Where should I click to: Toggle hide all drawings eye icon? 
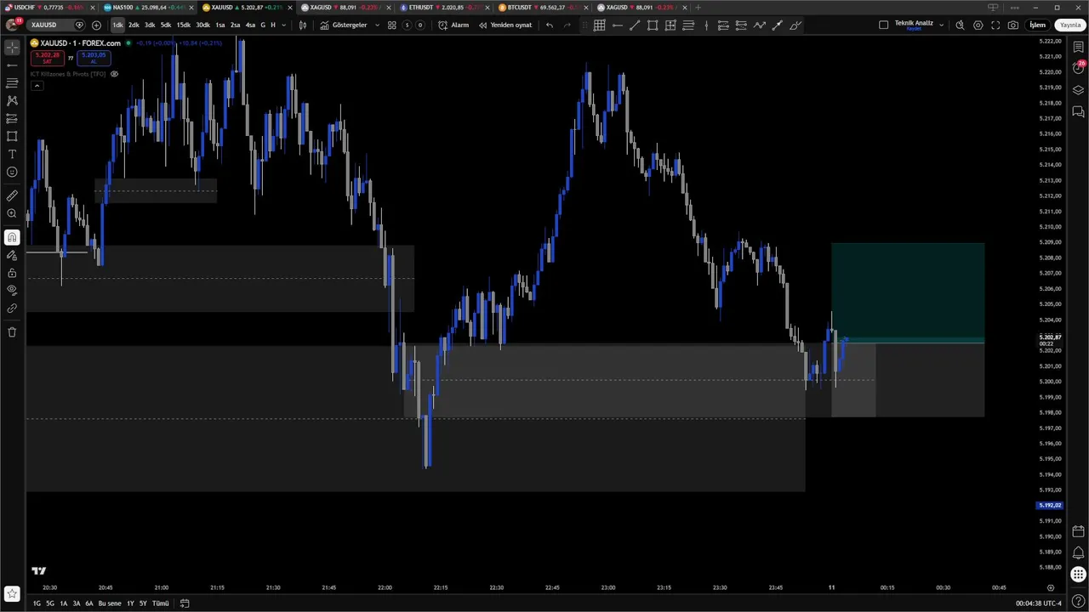[x=12, y=290]
